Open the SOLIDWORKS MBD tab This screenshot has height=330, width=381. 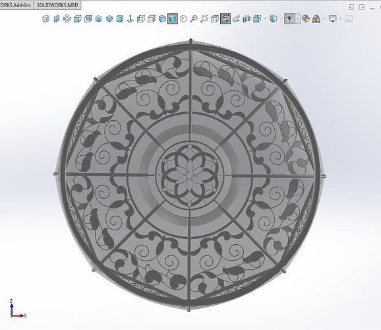[x=57, y=5]
